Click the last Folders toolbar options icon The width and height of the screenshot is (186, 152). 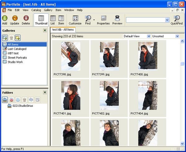point(38,100)
